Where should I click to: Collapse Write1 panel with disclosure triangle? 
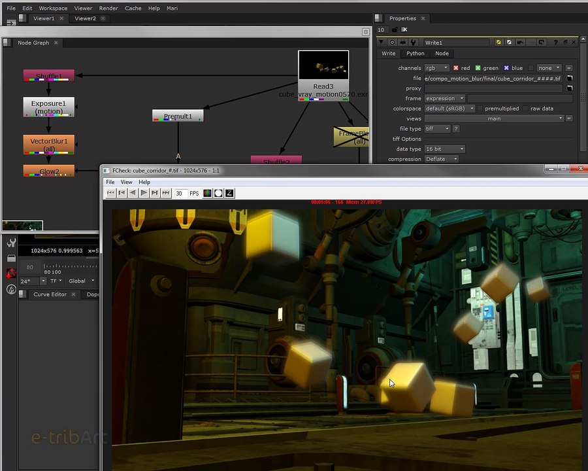click(382, 43)
